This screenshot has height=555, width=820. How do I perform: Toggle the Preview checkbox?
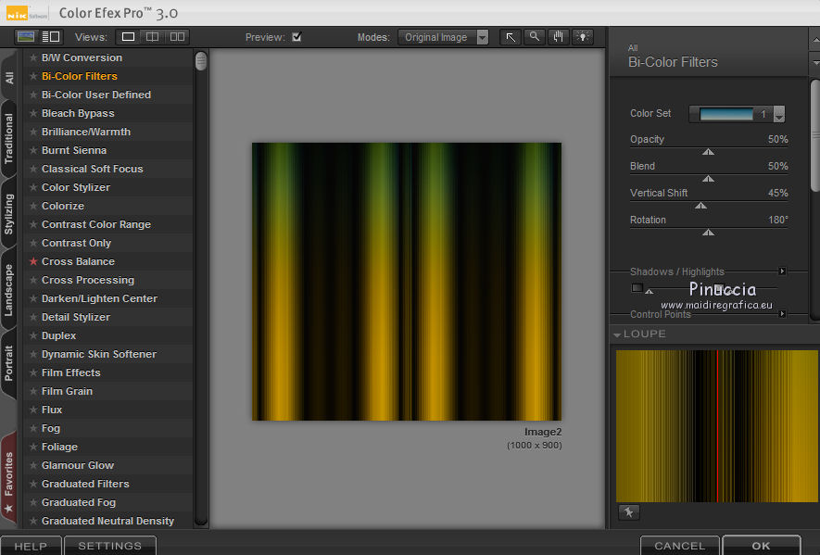(296, 37)
